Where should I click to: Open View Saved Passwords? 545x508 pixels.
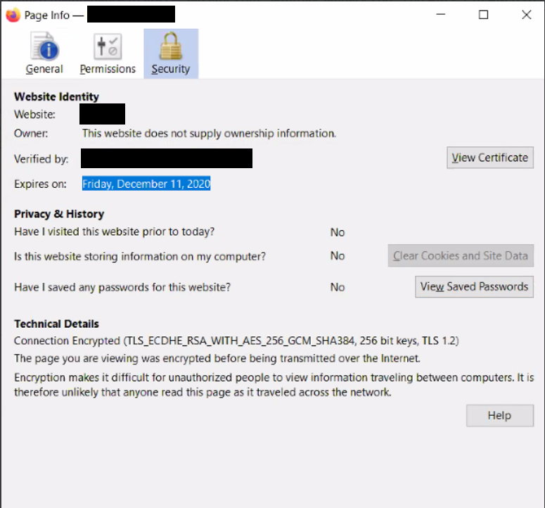click(474, 287)
